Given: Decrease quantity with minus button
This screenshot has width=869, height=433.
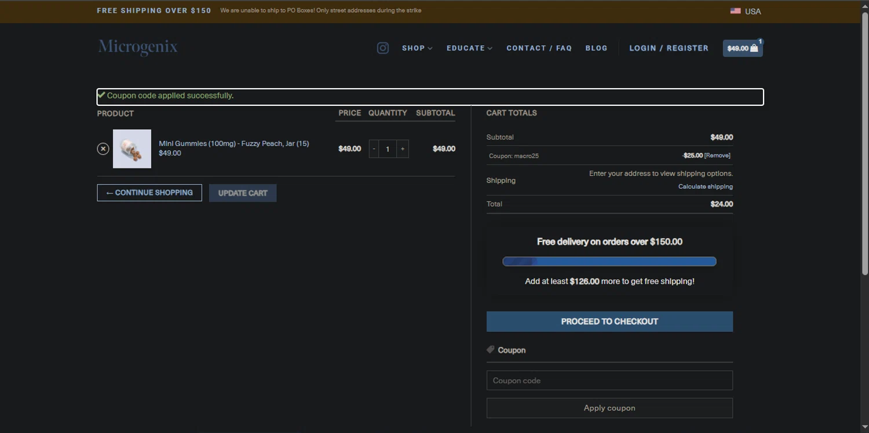Looking at the screenshot, I should coord(374,149).
